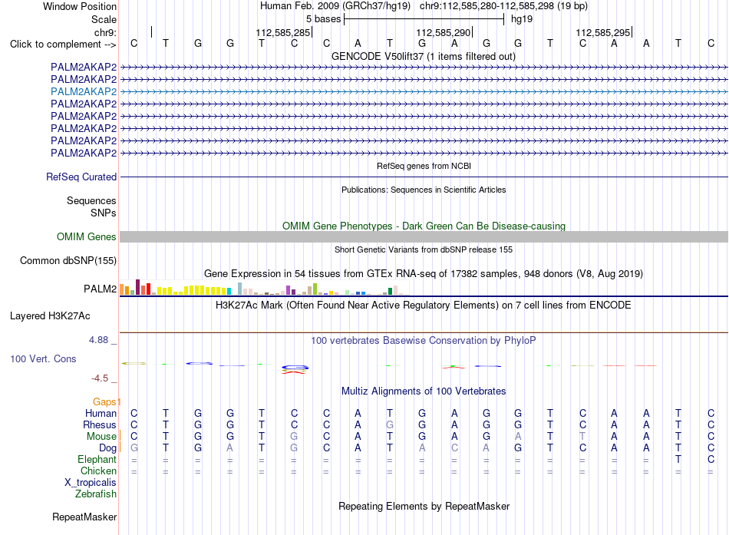Viewport: 729px width, 535px height.
Task: Click the GENCODE V50lift37 track title
Action: pyautogui.click(x=424, y=56)
